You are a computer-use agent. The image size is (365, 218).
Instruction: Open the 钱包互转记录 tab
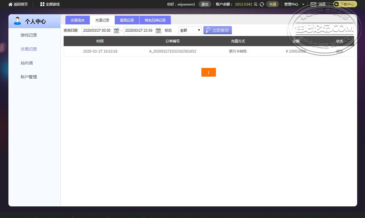coord(155,20)
